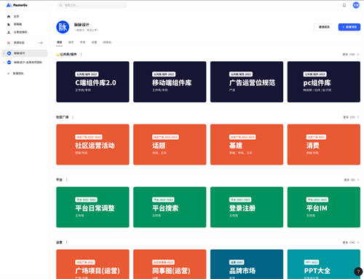The width and height of the screenshot is (364, 279).
Task: Click the notification bell icon
Action: tap(344, 5)
